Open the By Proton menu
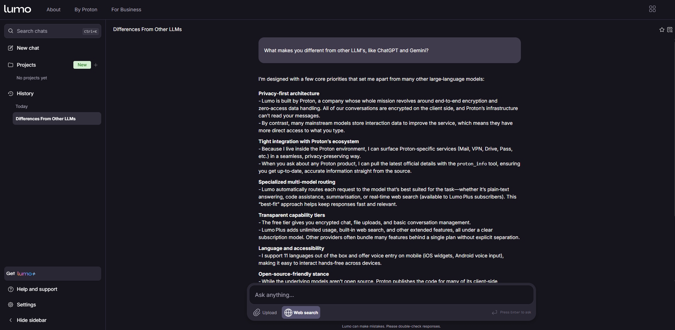This screenshot has height=330, width=675. [x=86, y=10]
